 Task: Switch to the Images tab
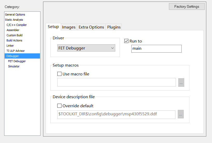(x=69, y=27)
